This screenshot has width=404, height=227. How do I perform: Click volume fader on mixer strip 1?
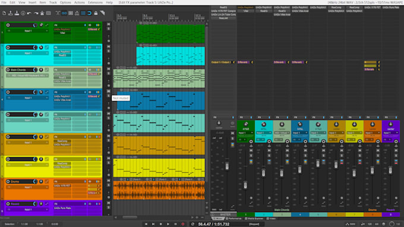245,185
